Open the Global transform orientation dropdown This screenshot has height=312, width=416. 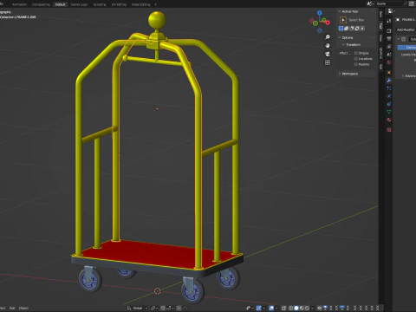click(x=137, y=308)
